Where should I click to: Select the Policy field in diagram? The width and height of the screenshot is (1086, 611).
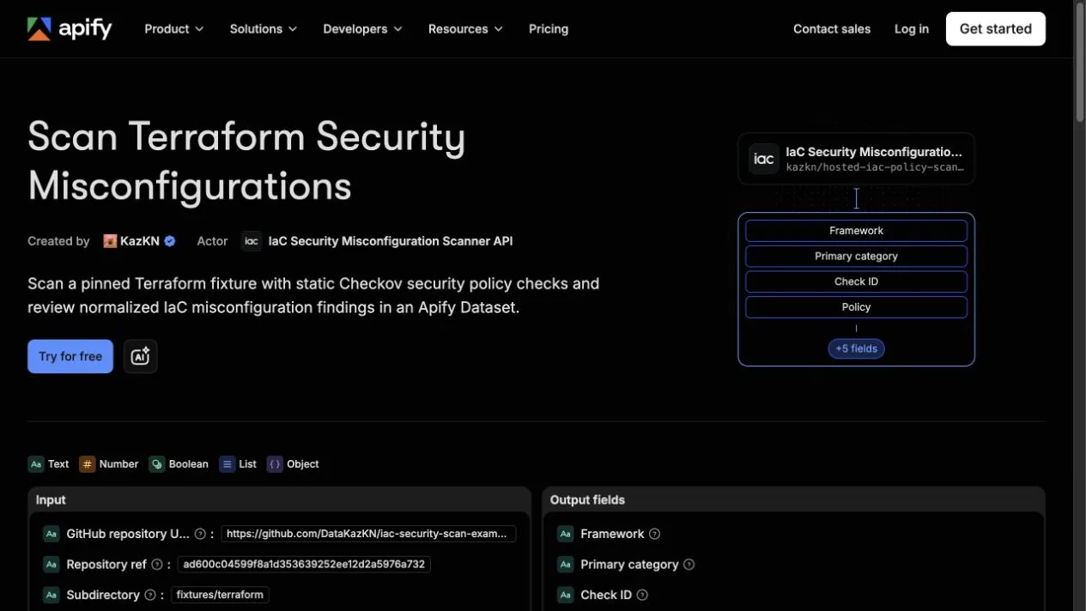click(x=856, y=306)
